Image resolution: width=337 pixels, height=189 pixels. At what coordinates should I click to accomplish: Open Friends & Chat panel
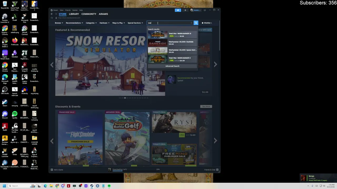(x=211, y=170)
